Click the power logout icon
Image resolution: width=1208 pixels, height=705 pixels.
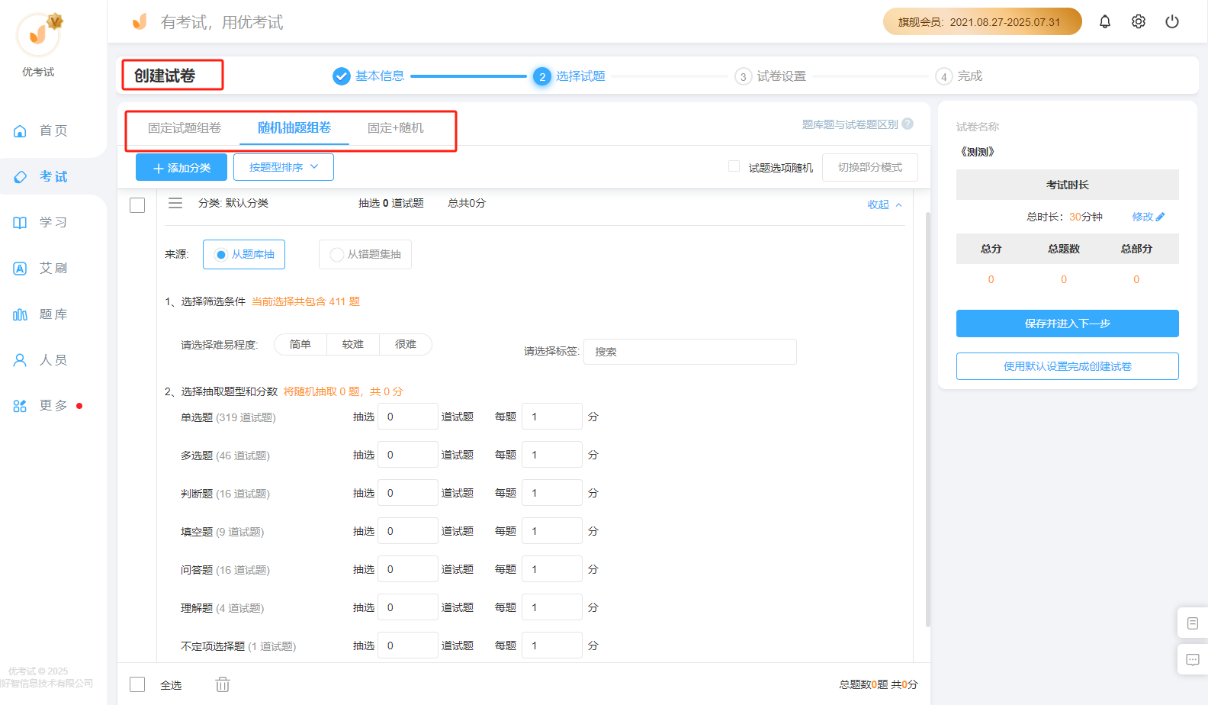coord(1172,21)
